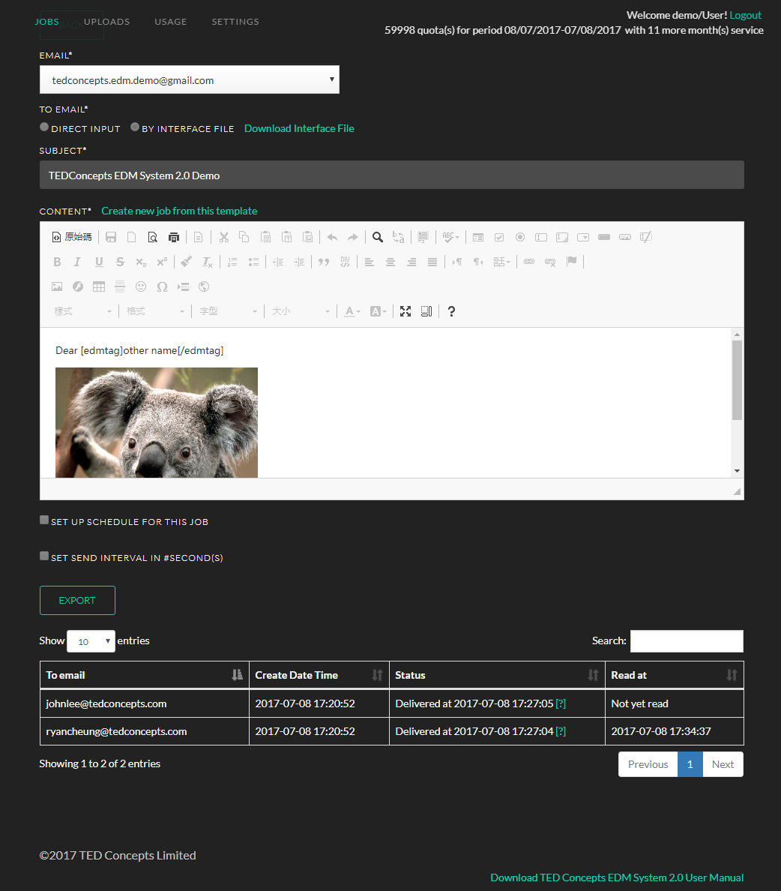Click Download Interface File link
Screen dimensions: 781x891
[x=299, y=128]
